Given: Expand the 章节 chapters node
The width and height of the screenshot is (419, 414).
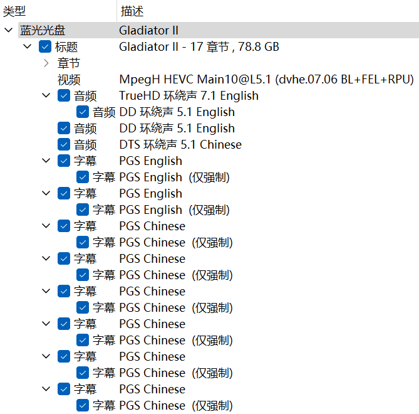Looking at the screenshot, I should (x=46, y=63).
